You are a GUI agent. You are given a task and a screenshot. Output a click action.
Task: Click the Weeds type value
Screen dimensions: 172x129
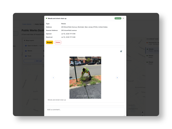point(63,24)
